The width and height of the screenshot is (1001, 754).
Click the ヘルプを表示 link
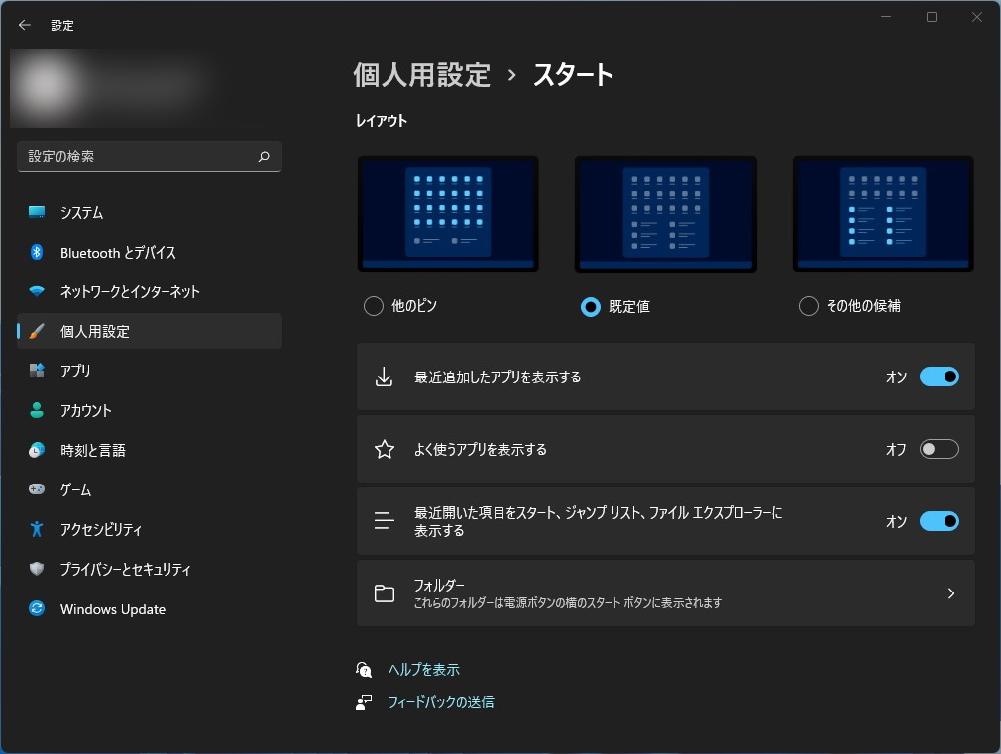423,669
